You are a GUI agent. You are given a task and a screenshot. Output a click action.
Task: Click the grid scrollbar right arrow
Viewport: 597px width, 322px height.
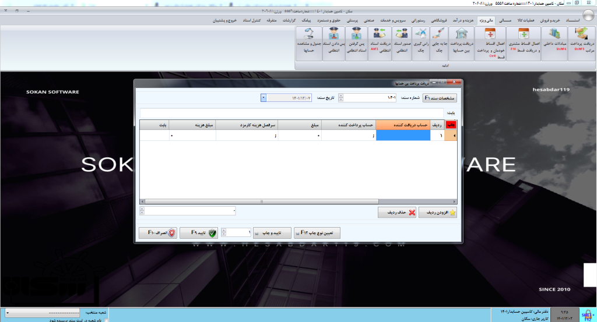pyautogui.click(x=454, y=201)
